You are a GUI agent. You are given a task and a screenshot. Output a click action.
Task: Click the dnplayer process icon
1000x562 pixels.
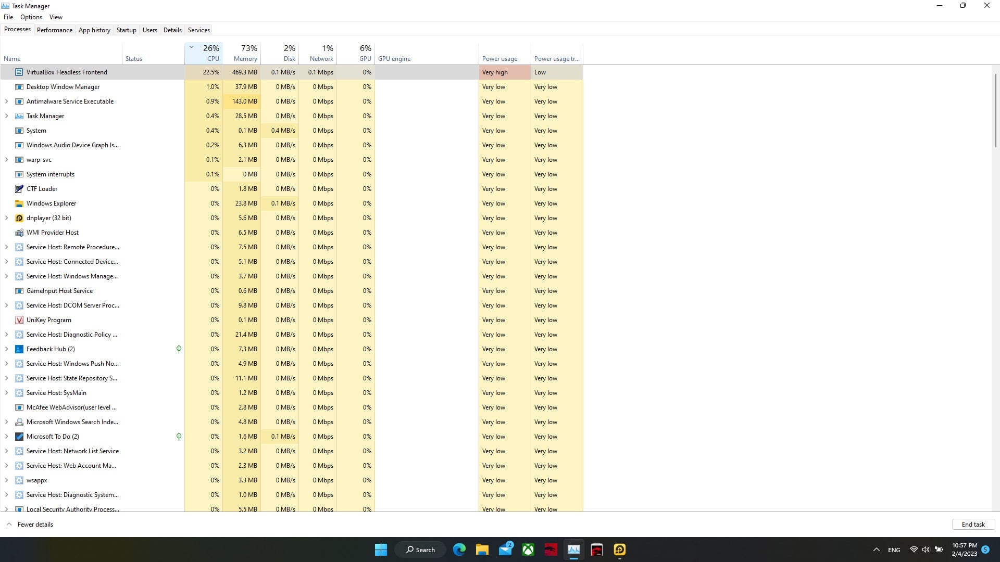click(x=19, y=218)
